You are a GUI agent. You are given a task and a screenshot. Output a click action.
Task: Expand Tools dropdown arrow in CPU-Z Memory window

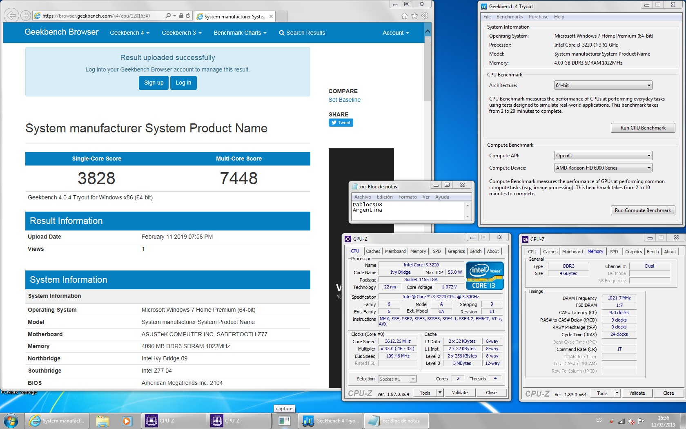point(617,393)
